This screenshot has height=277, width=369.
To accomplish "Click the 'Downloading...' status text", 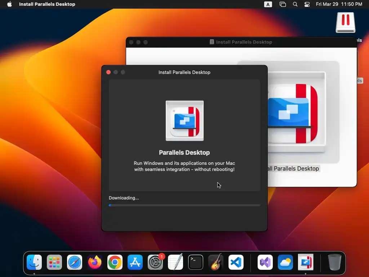I will 124,198.
